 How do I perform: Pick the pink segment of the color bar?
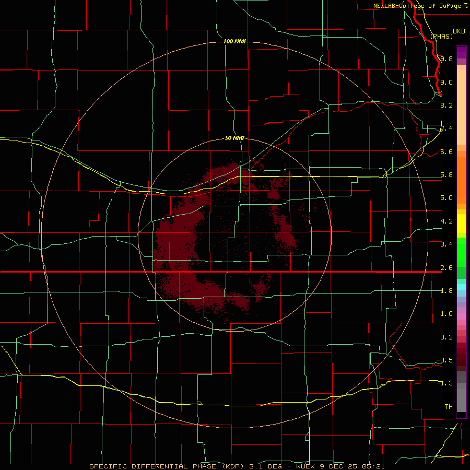point(461,316)
